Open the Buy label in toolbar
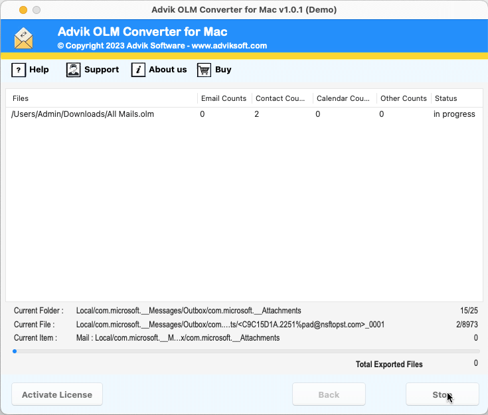This screenshot has width=488, height=415. (x=223, y=70)
